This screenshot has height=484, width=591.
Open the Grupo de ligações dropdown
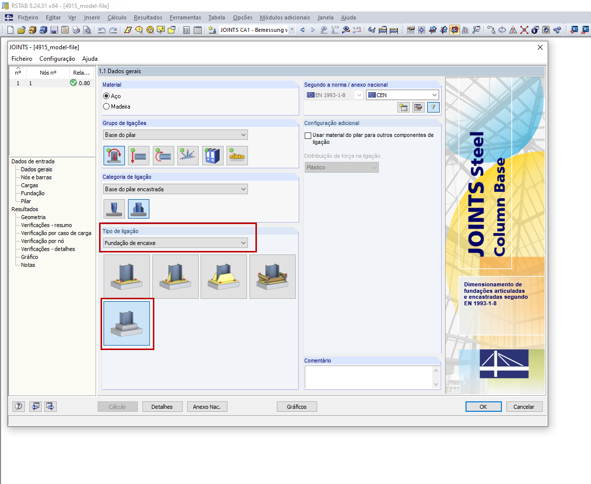[x=175, y=135]
